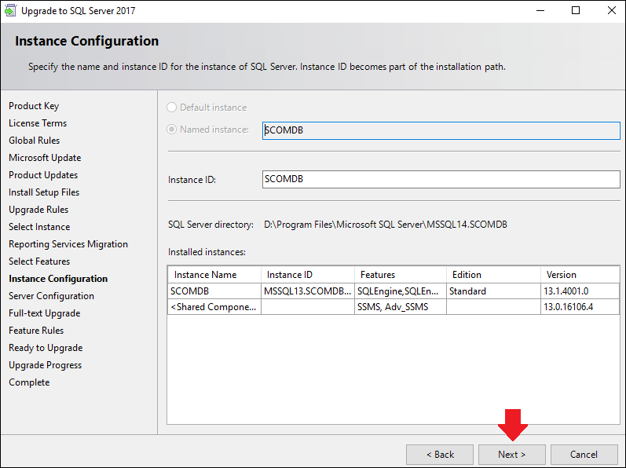Click the Back button
626x468 pixels.
(x=440, y=455)
